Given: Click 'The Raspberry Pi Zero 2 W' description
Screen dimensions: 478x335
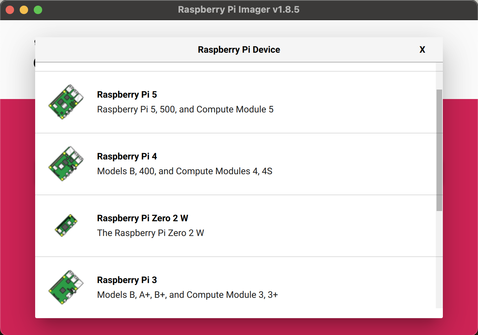Looking at the screenshot, I should (x=150, y=233).
